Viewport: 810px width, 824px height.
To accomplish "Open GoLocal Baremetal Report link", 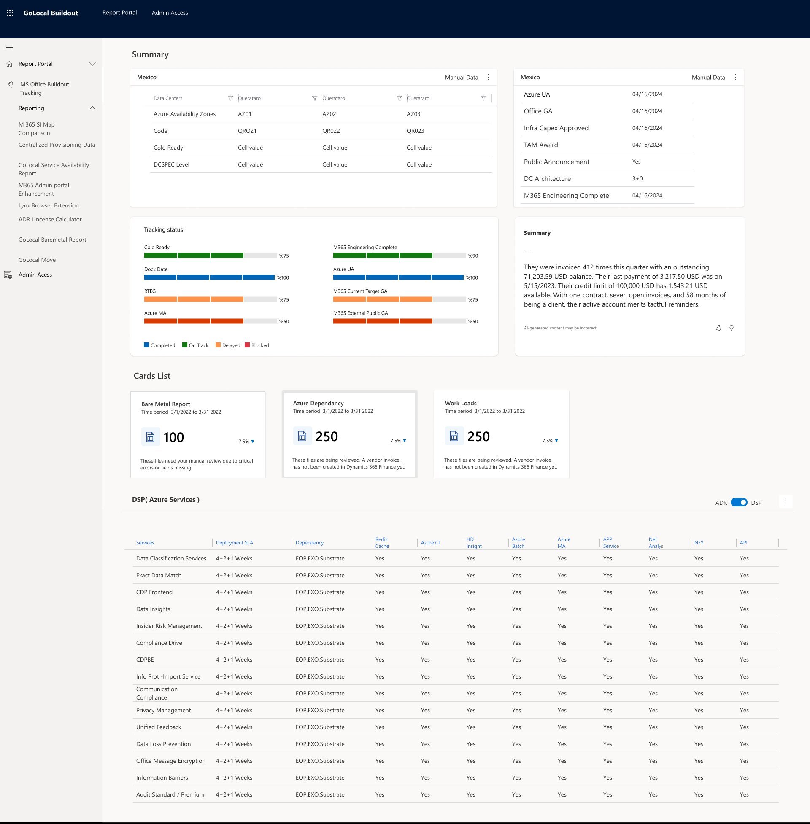I will click(x=52, y=240).
